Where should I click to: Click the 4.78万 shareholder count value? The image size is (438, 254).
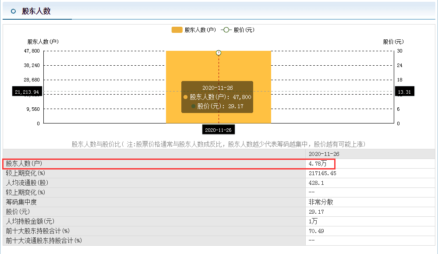(318, 163)
